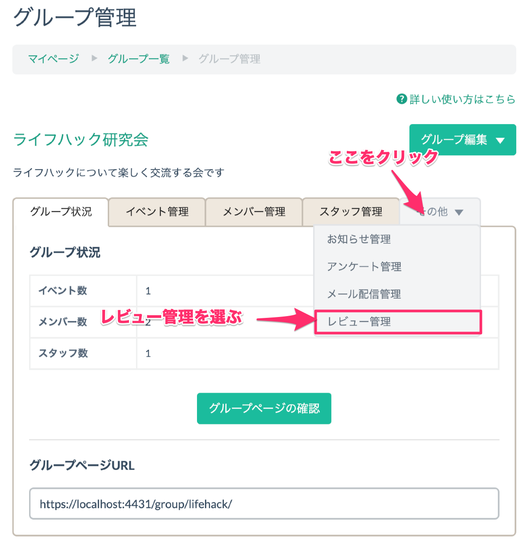Select アンケート管理 menu item
The height and width of the screenshot is (547, 530).
364,267
